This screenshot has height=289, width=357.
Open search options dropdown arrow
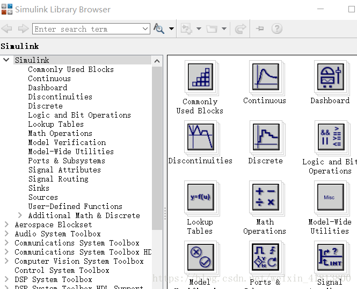pyautogui.click(x=171, y=28)
